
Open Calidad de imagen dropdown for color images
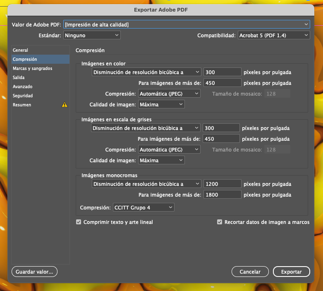pos(161,104)
